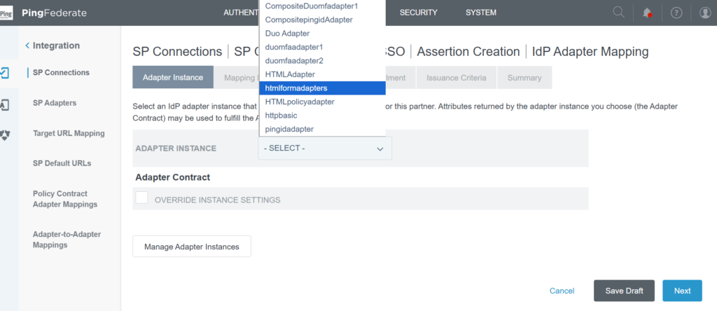
Task: Pick duomfaadapter1 option
Action: pos(322,47)
